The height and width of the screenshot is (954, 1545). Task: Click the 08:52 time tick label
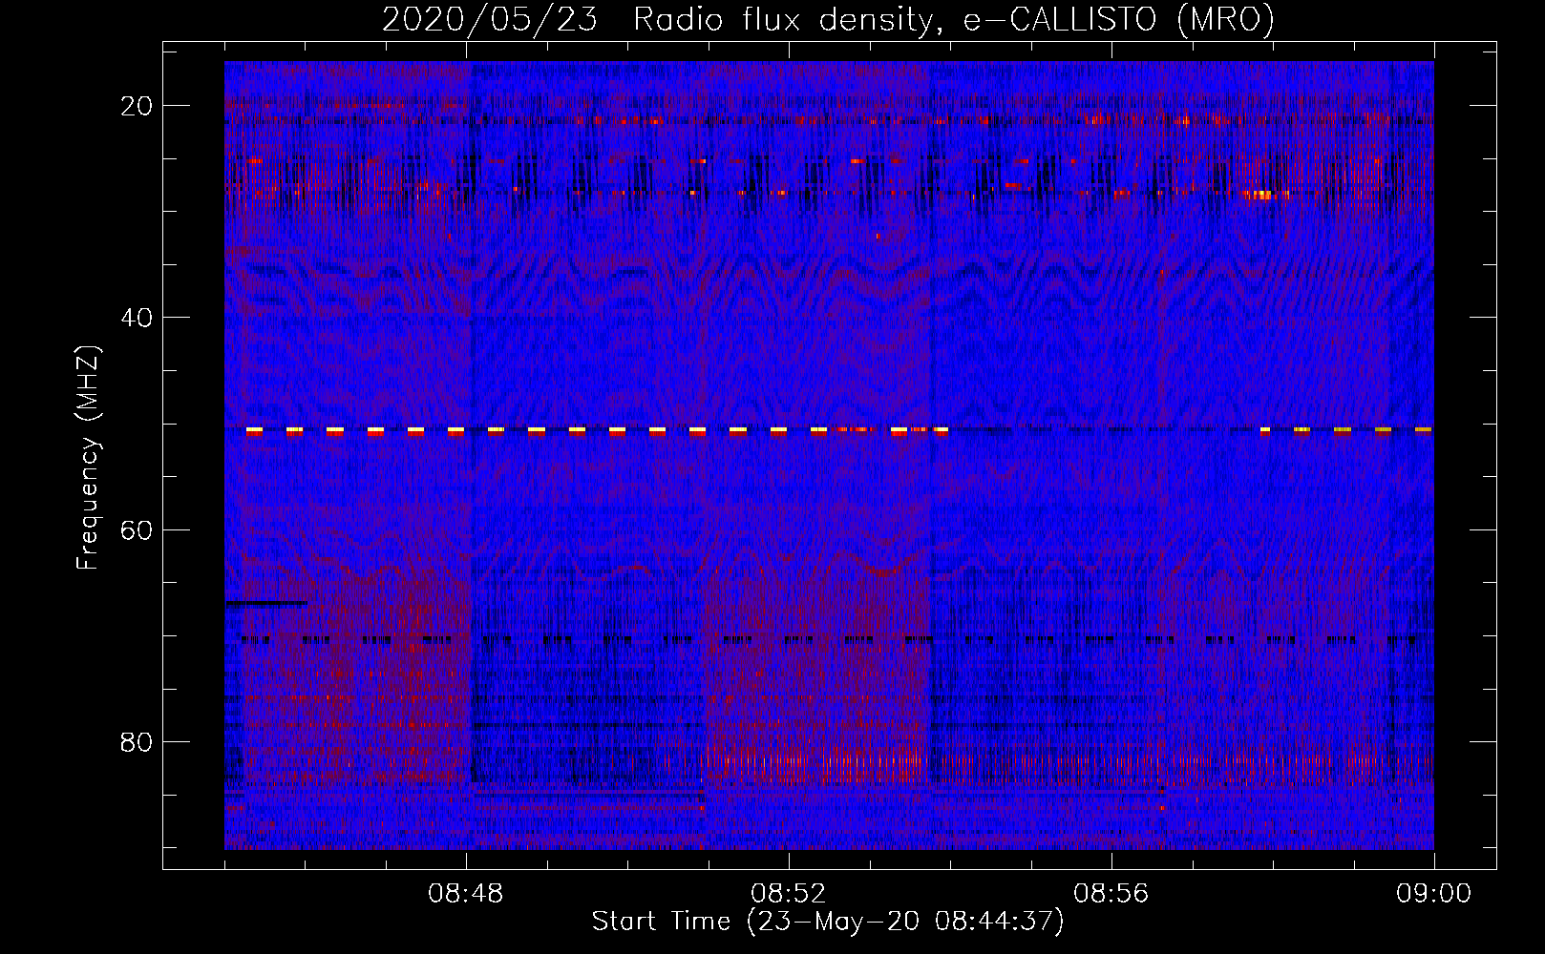789,894
